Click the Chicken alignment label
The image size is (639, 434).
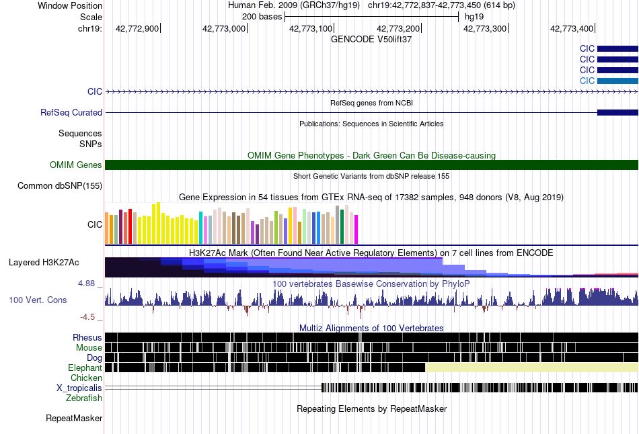(86, 378)
